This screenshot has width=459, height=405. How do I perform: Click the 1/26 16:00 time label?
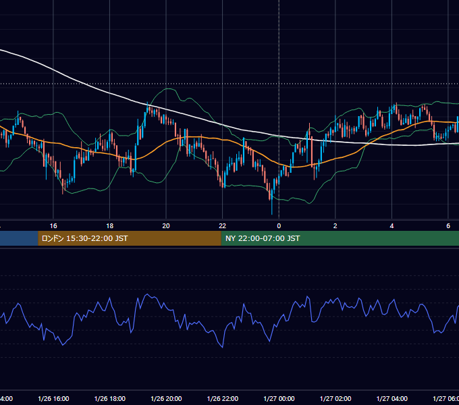[53, 398]
